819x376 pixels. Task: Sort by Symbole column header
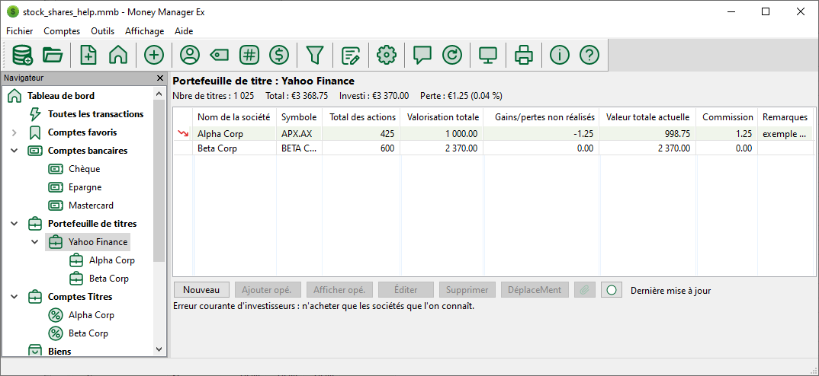[299, 117]
